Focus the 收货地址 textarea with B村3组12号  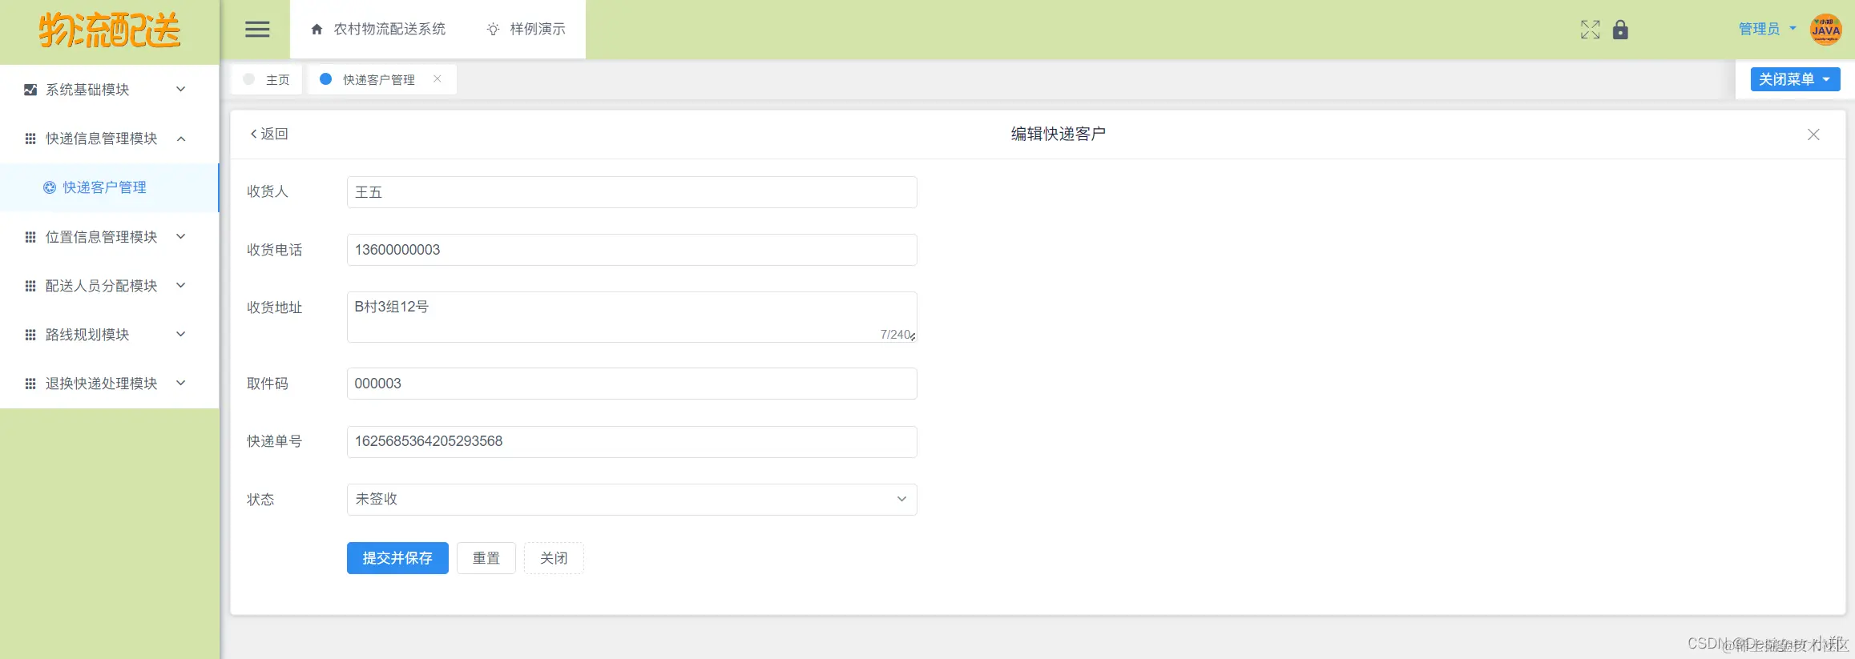click(x=631, y=317)
